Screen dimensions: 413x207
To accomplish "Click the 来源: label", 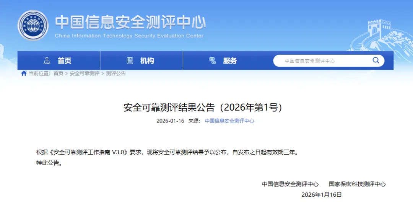I will (x=194, y=121).
